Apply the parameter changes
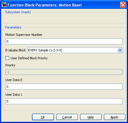The height and width of the screenshot is (123, 128). click(114, 117)
